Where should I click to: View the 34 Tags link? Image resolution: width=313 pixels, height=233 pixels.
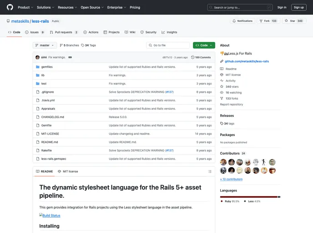(88, 46)
